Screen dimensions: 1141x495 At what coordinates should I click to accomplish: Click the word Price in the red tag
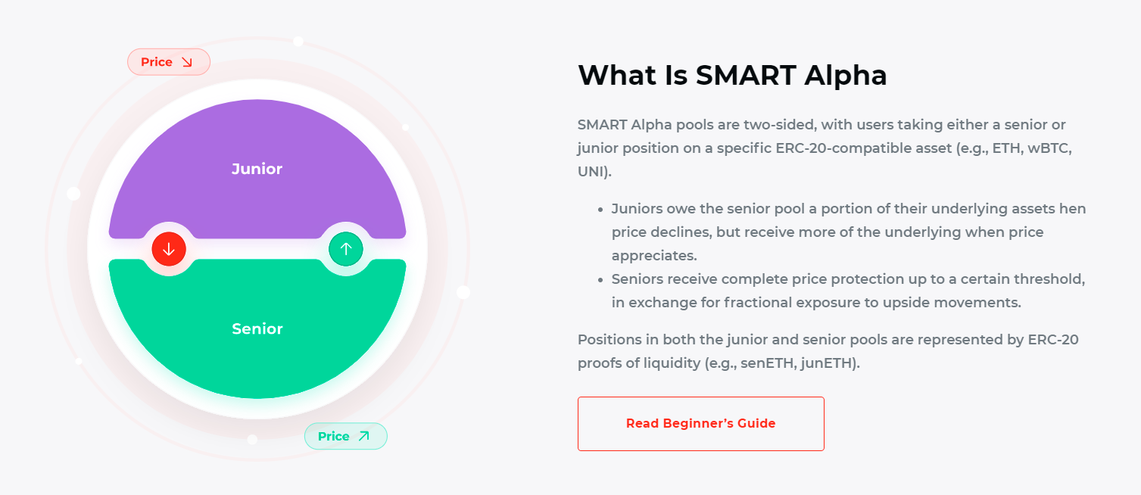coord(157,62)
